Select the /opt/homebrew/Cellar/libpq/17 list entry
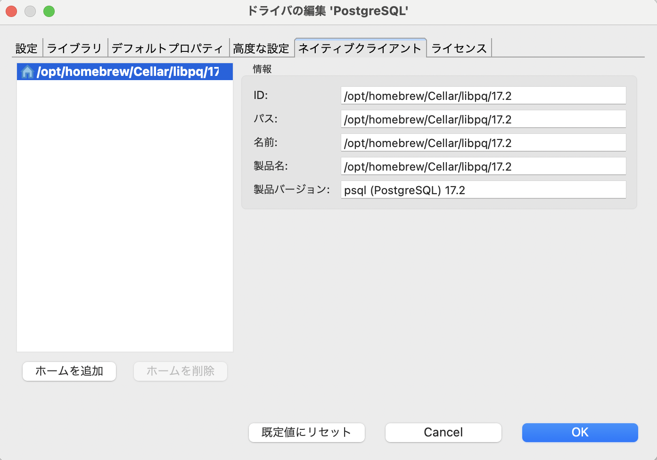The width and height of the screenshot is (657, 460). coord(124,72)
